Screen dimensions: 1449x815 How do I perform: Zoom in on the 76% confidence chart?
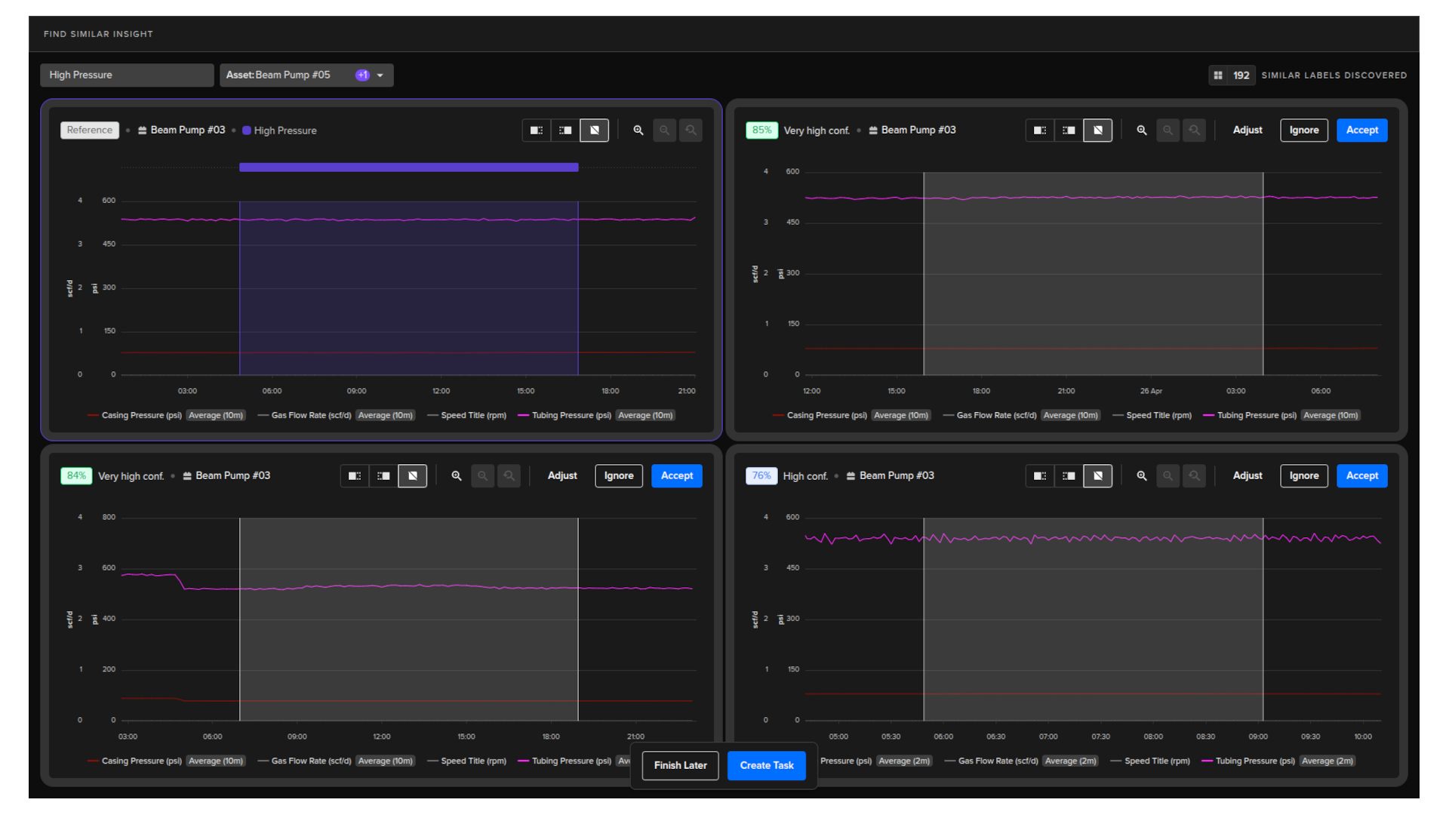pyautogui.click(x=1142, y=476)
